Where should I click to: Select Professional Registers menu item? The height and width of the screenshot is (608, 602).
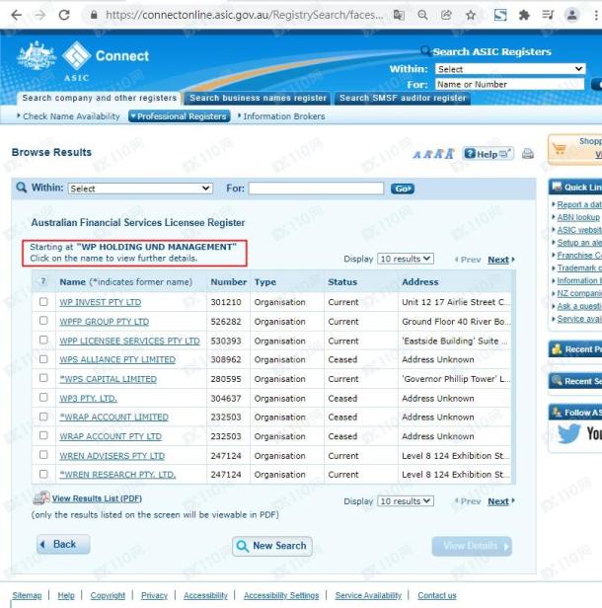(179, 116)
